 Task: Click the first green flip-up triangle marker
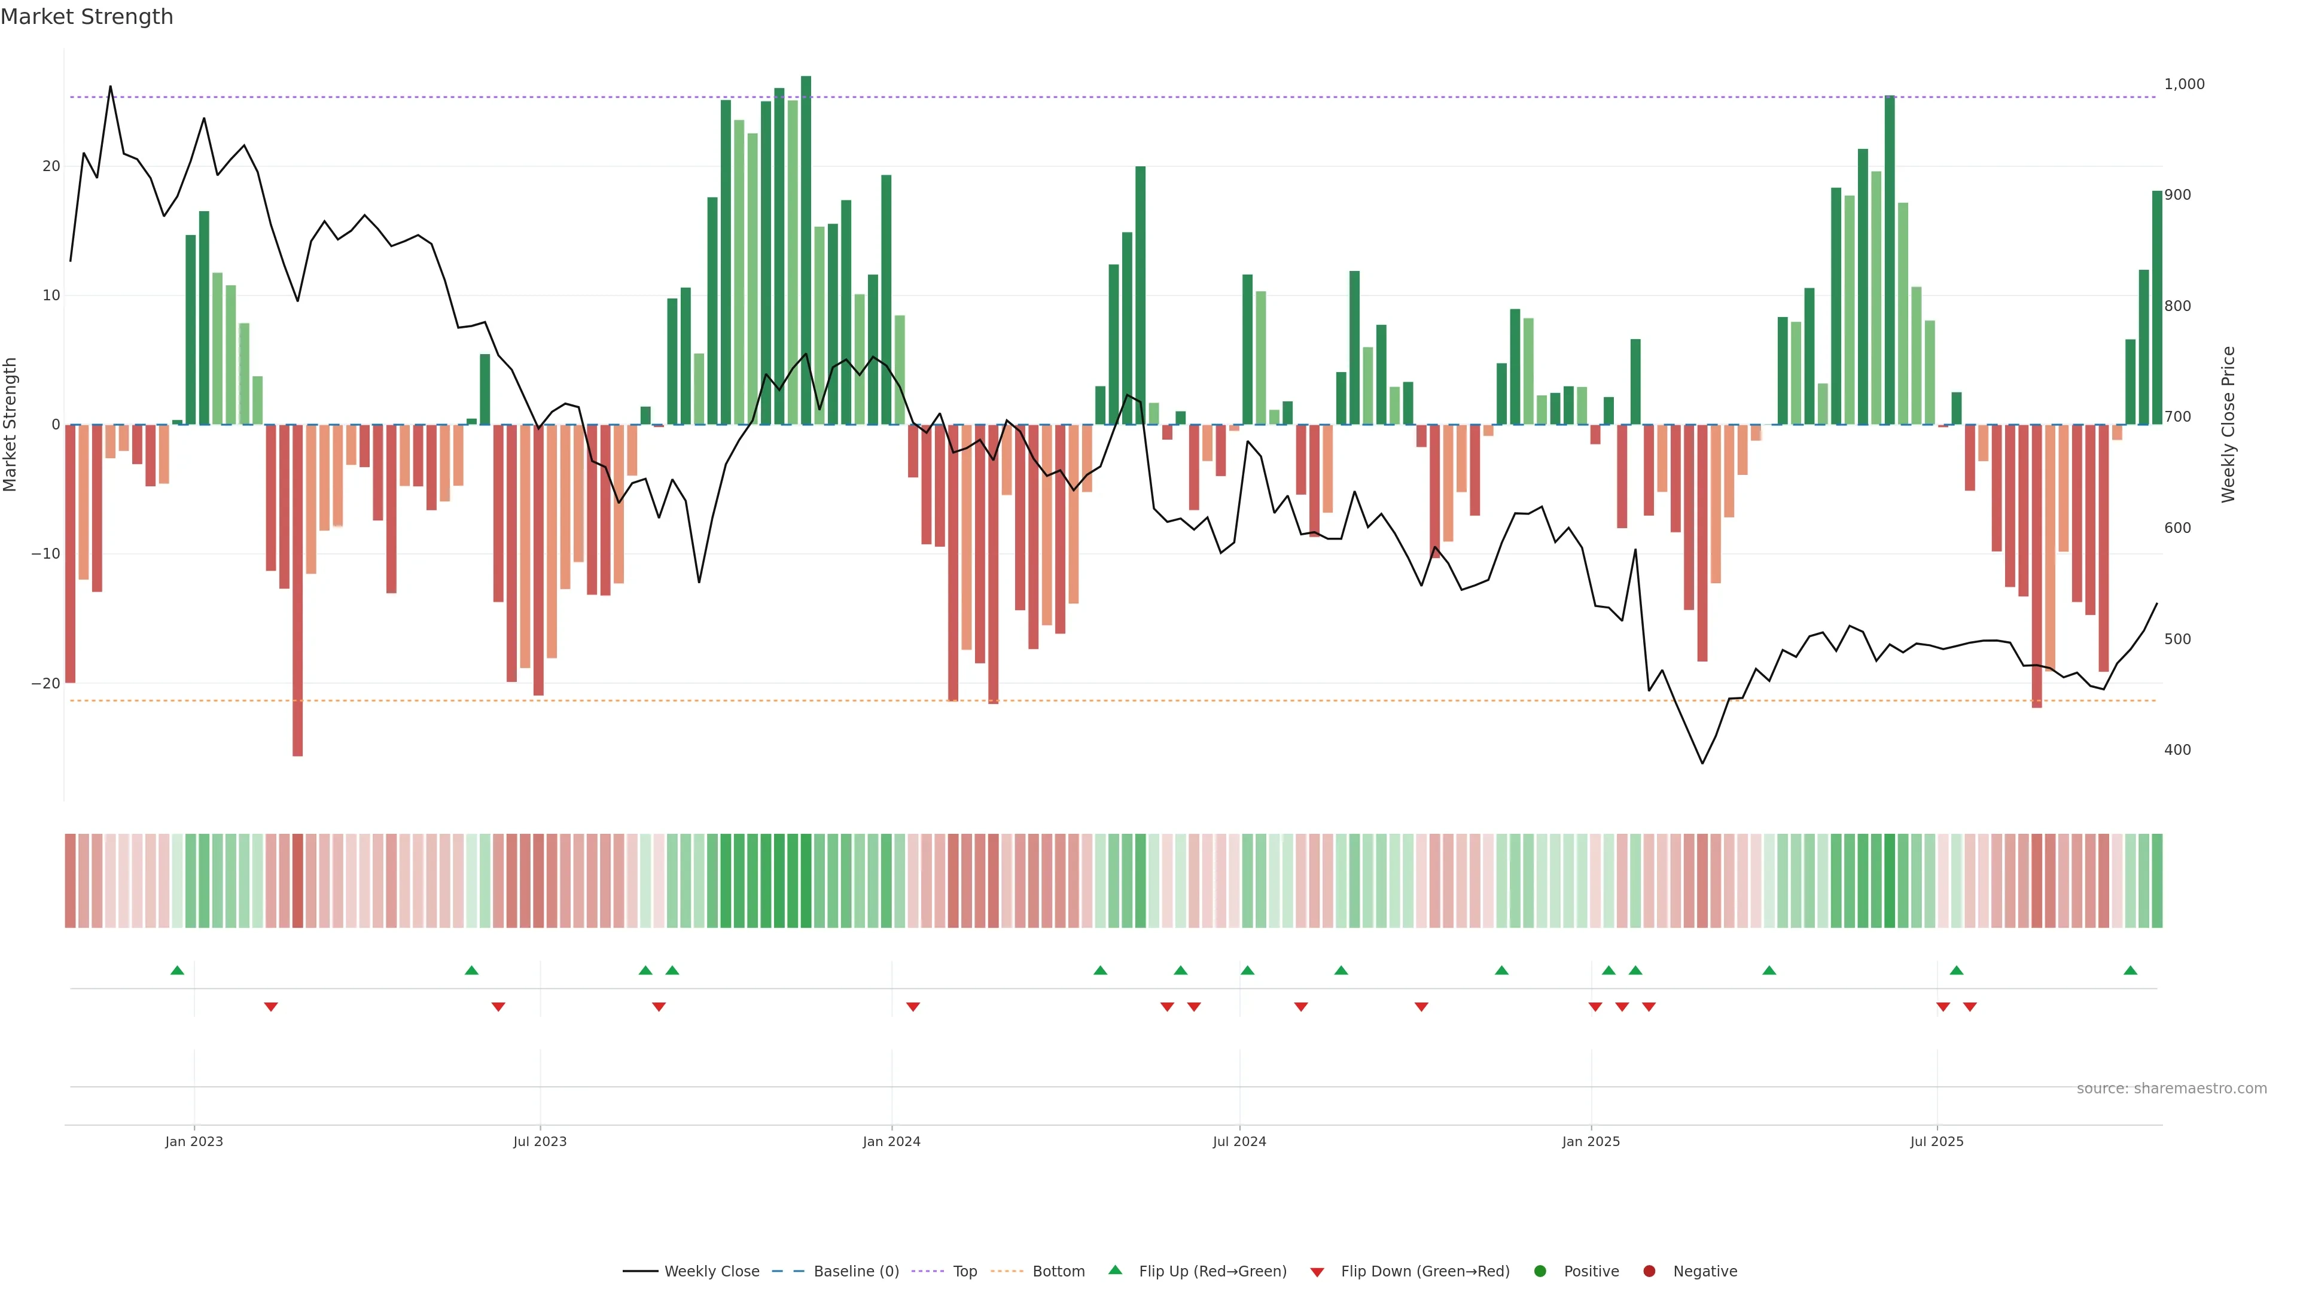pyautogui.click(x=178, y=970)
